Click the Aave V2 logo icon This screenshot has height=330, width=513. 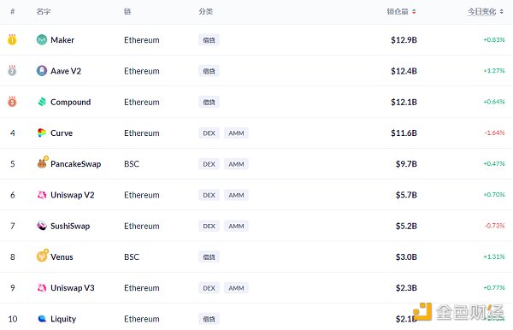point(42,71)
